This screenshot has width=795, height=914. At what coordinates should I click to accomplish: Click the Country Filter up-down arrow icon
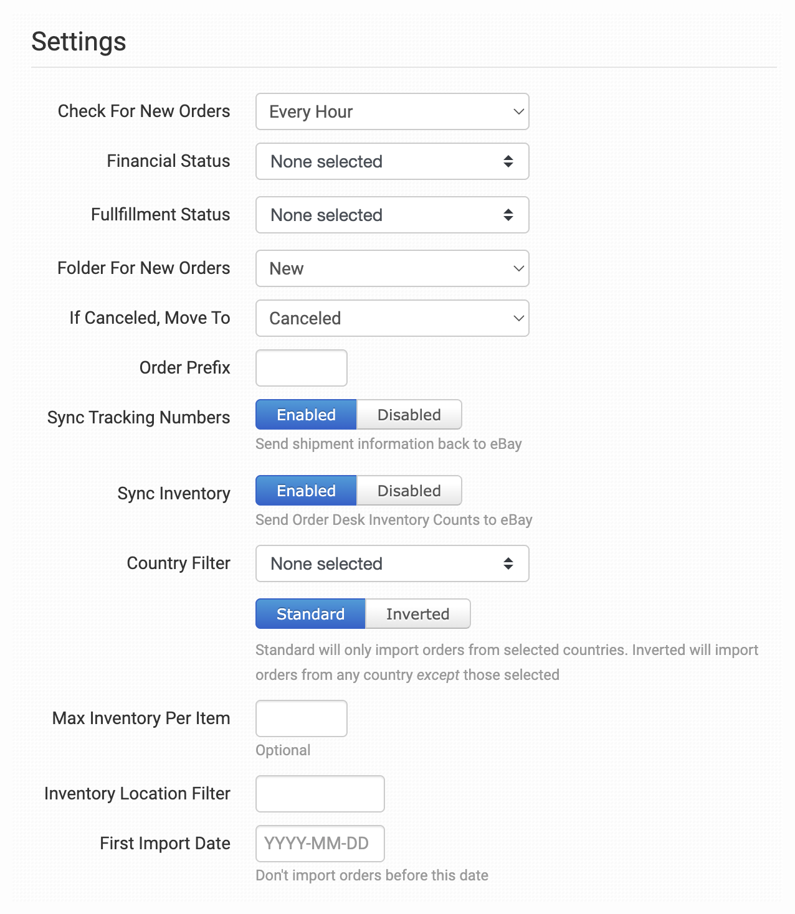click(x=508, y=563)
